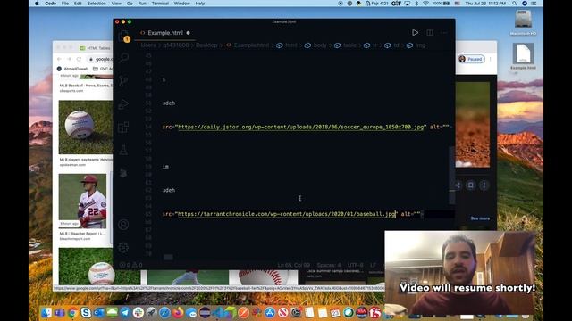Click the baseball on grass thumbnail
Viewport: 572px width, 321px height.
pos(86,127)
